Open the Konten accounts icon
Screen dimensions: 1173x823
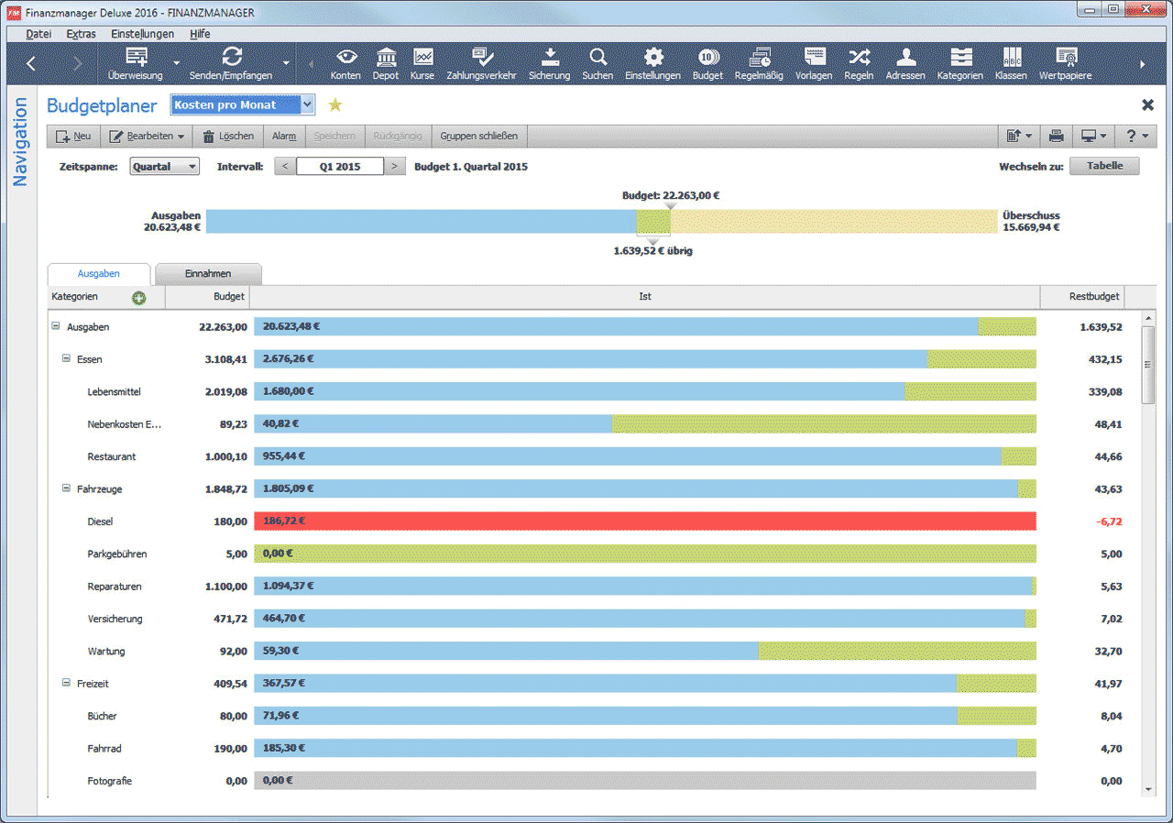pyautogui.click(x=345, y=63)
